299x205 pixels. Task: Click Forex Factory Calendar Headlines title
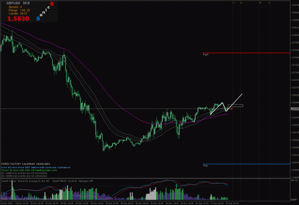pyautogui.click(x=26, y=164)
